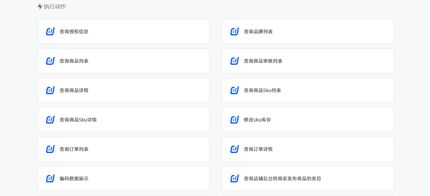Click the 执行动作 section heading
The image size is (430, 196).
[55, 7]
